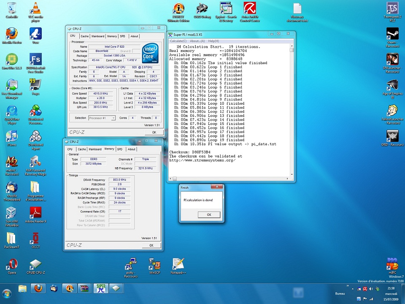Launch putty shortcut on desktop
The image size is (405, 304).
(131, 268)
